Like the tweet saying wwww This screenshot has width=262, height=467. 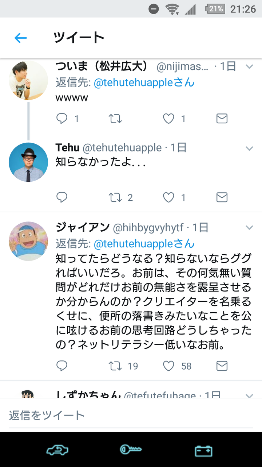tap(168, 119)
